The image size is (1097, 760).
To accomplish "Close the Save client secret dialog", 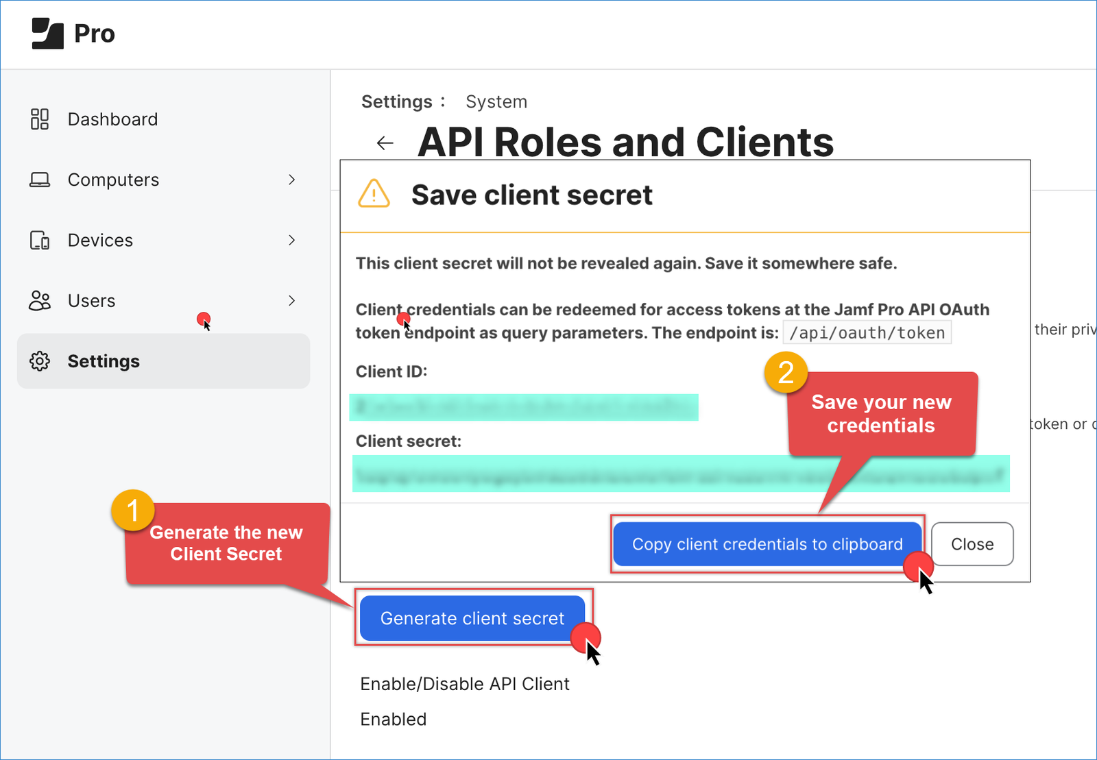I will click(x=972, y=544).
